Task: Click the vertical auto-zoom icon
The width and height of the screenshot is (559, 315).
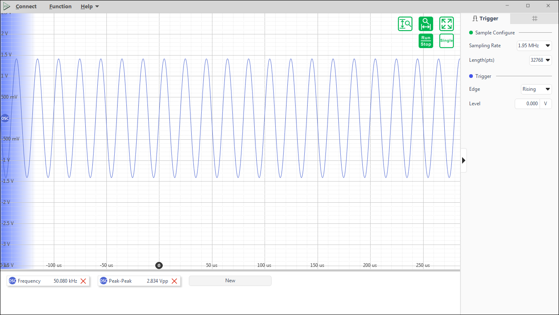Action: 405,24
